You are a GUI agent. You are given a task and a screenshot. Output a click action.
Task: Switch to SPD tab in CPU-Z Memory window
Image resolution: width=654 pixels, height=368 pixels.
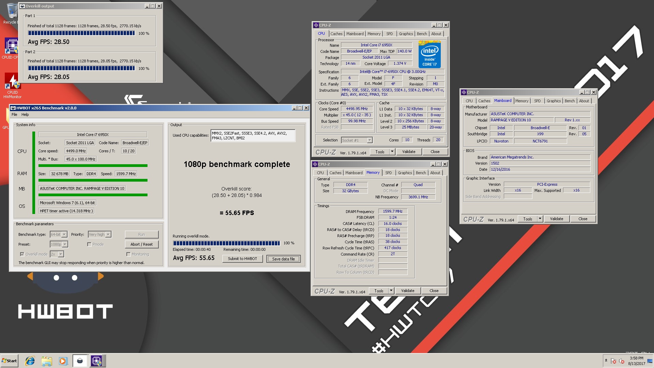388,173
